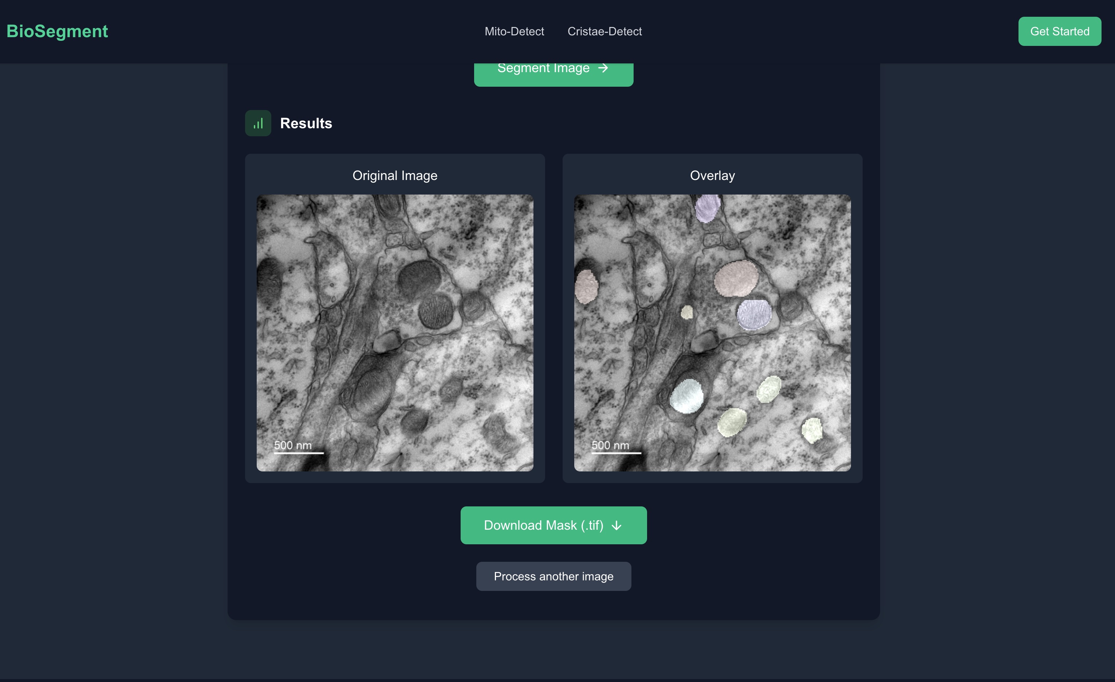Click the bar chart icon beside Results
The width and height of the screenshot is (1115, 682).
258,123
